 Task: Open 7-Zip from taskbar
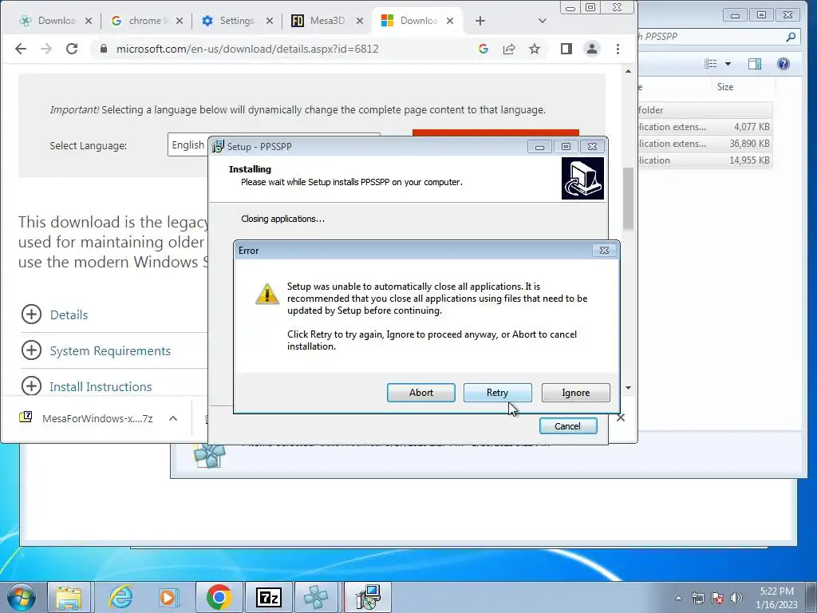[x=269, y=597]
